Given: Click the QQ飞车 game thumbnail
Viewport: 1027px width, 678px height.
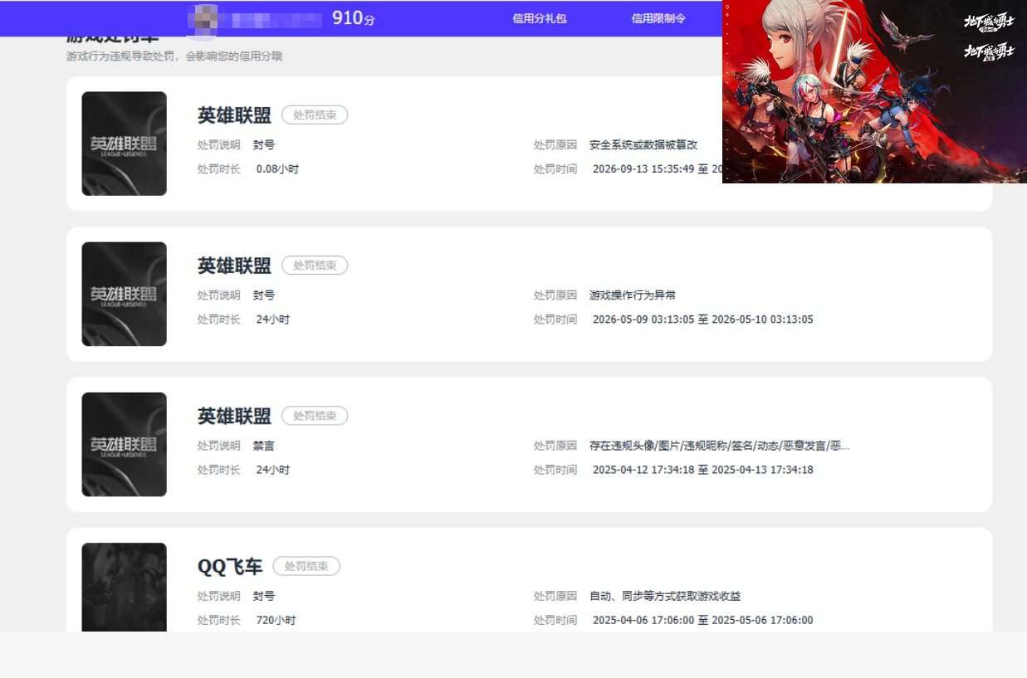Looking at the screenshot, I should [x=124, y=588].
